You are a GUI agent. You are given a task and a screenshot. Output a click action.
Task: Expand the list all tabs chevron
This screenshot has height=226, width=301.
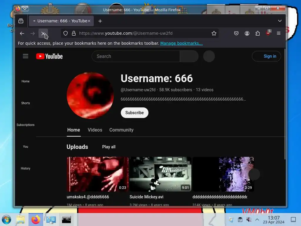click(x=280, y=21)
